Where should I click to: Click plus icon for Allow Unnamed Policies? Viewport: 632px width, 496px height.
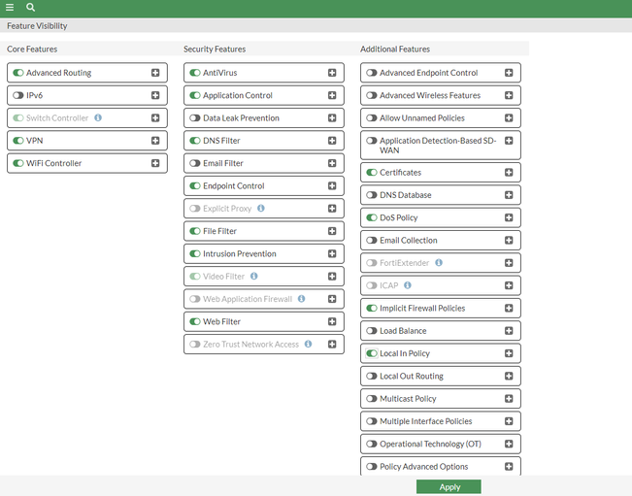(x=509, y=117)
